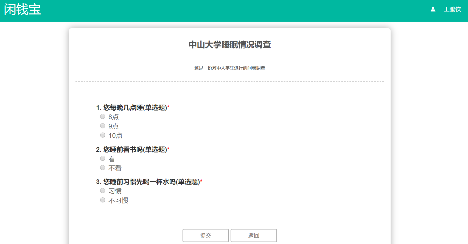The image size is (468, 244).
Task: Click the red asterisk after question 2
Action: (168, 148)
